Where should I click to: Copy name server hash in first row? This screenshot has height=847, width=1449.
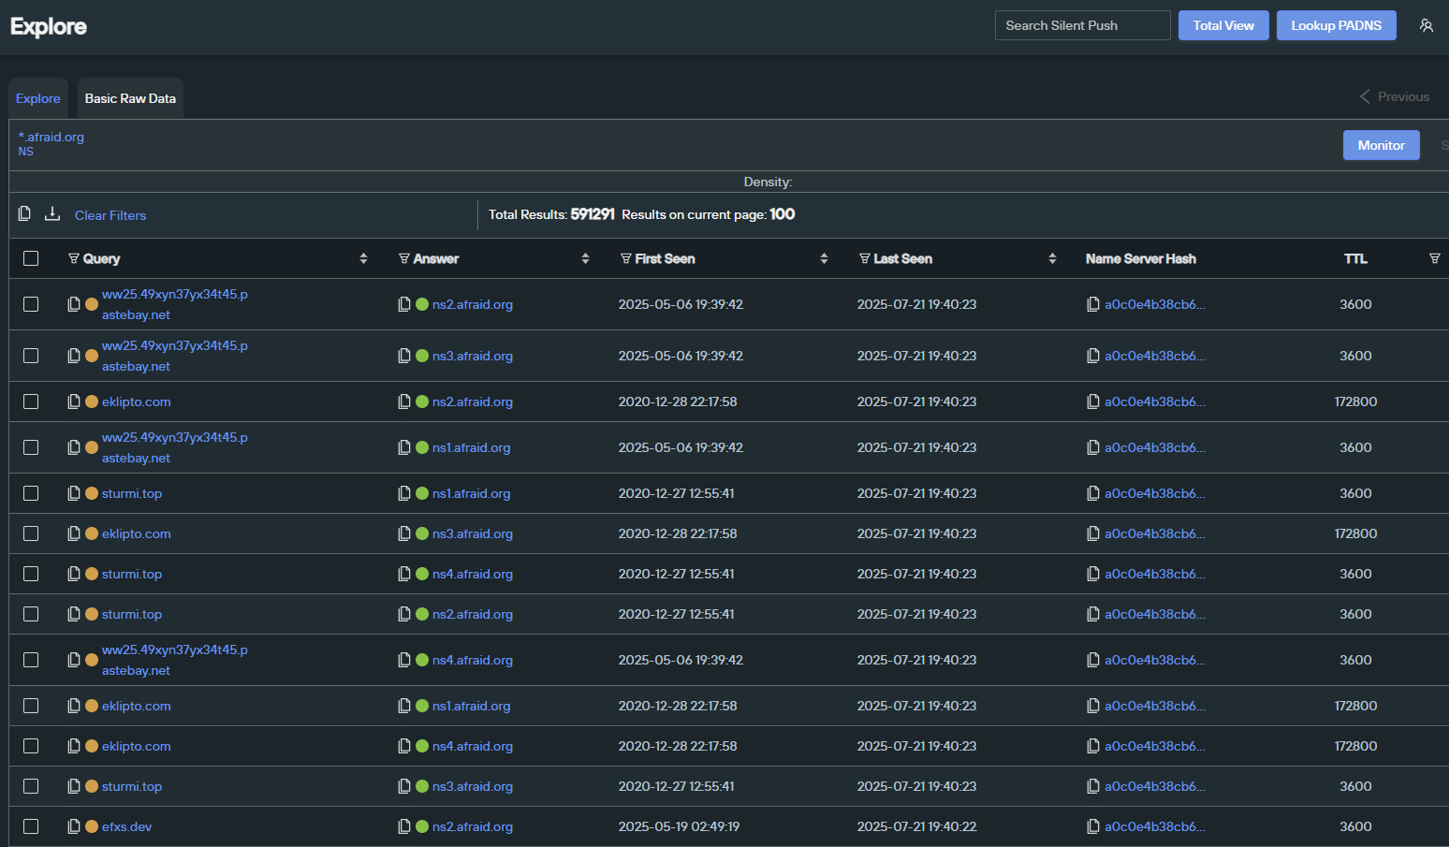(x=1092, y=304)
